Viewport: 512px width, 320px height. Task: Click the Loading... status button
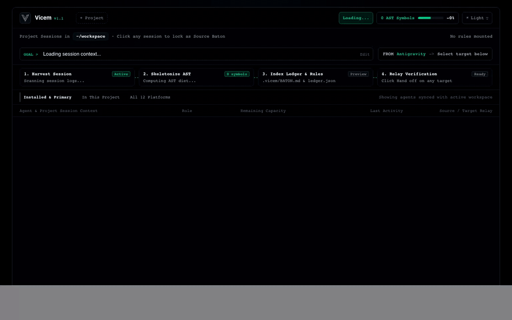pyautogui.click(x=356, y=18)
